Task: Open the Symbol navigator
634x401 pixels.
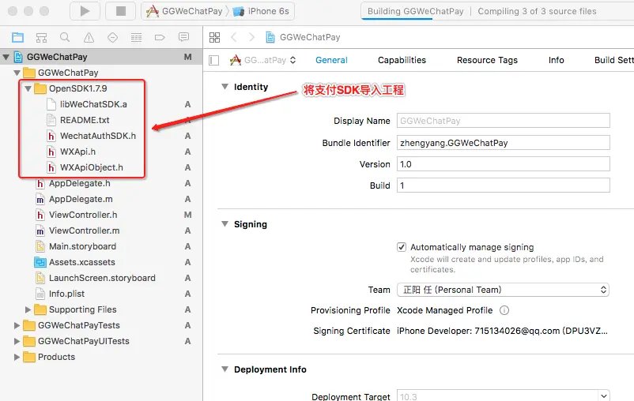Action: tap(41, 38)
